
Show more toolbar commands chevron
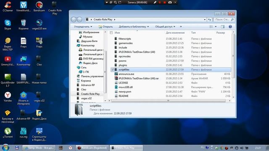[181, 26]
